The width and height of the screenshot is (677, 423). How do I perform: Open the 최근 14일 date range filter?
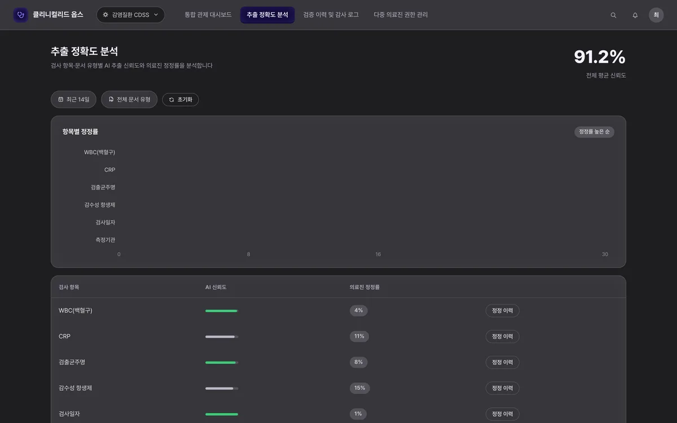click(74, 99)
